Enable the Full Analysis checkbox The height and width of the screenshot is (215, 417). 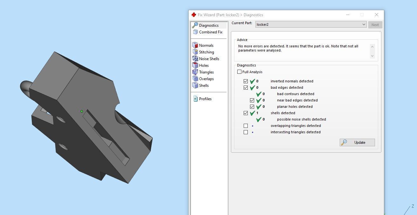point(239,72)
